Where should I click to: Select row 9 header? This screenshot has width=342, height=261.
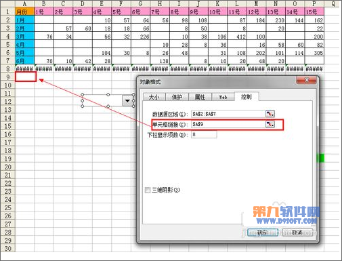coord(7,77)
